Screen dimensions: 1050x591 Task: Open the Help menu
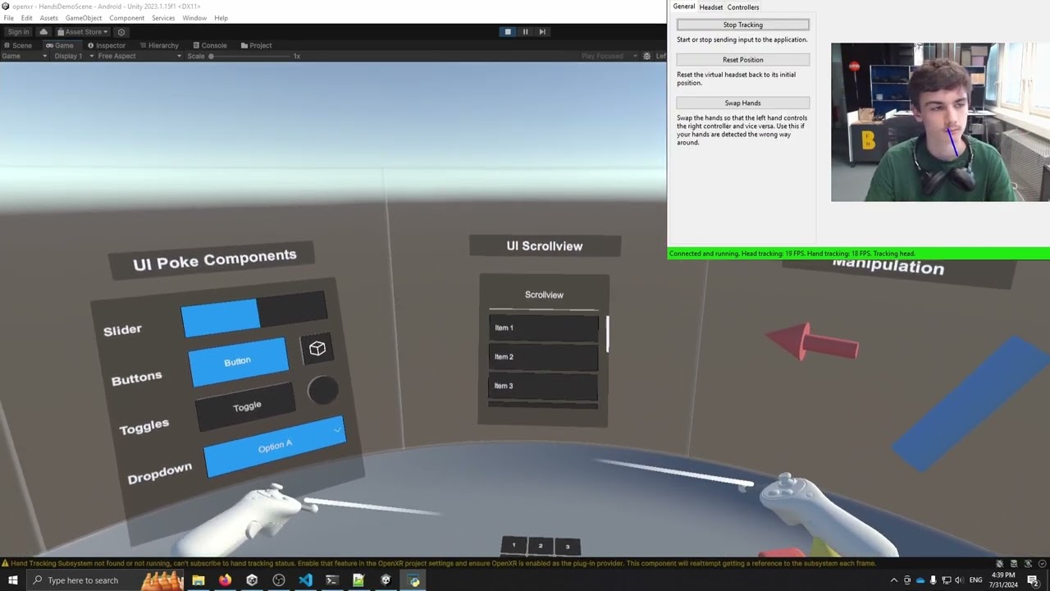[221, 18]
